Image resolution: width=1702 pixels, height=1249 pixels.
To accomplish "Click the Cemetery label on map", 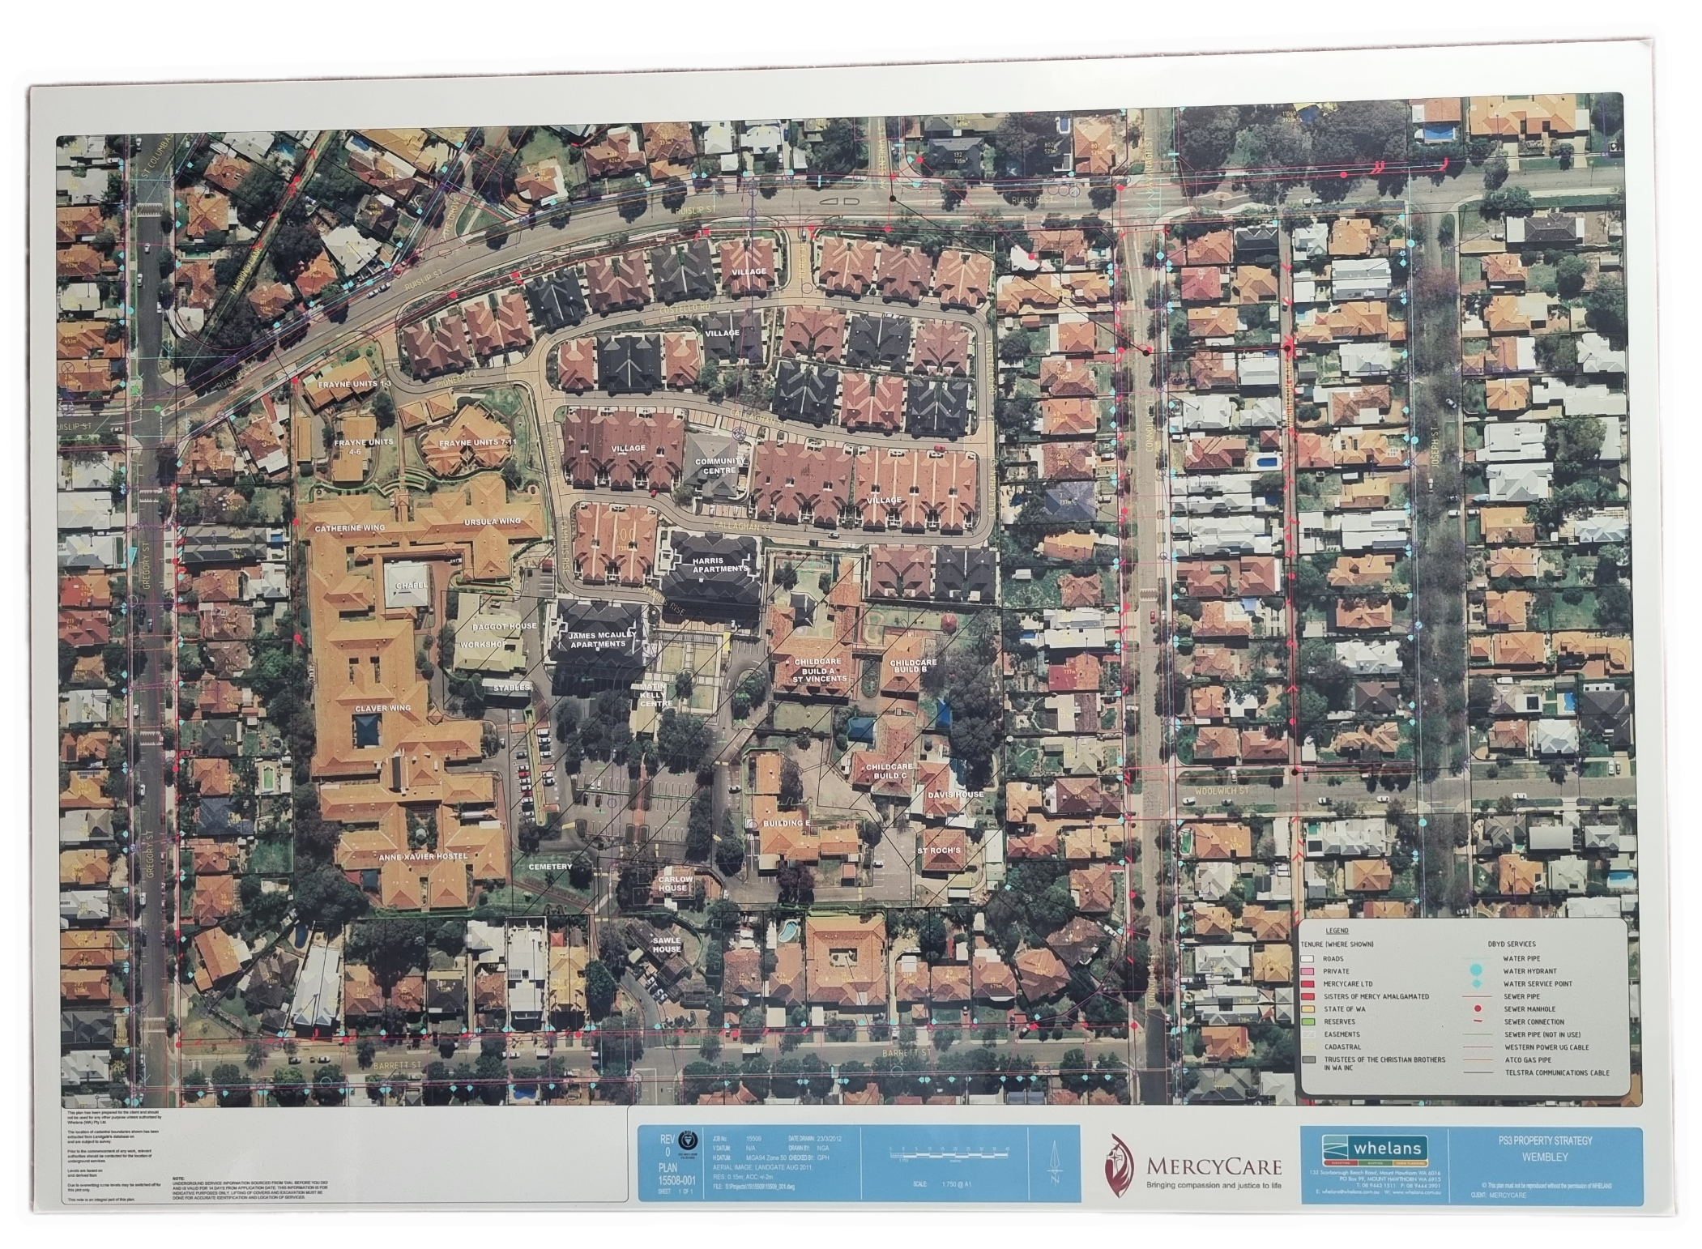I will [550, 866].
